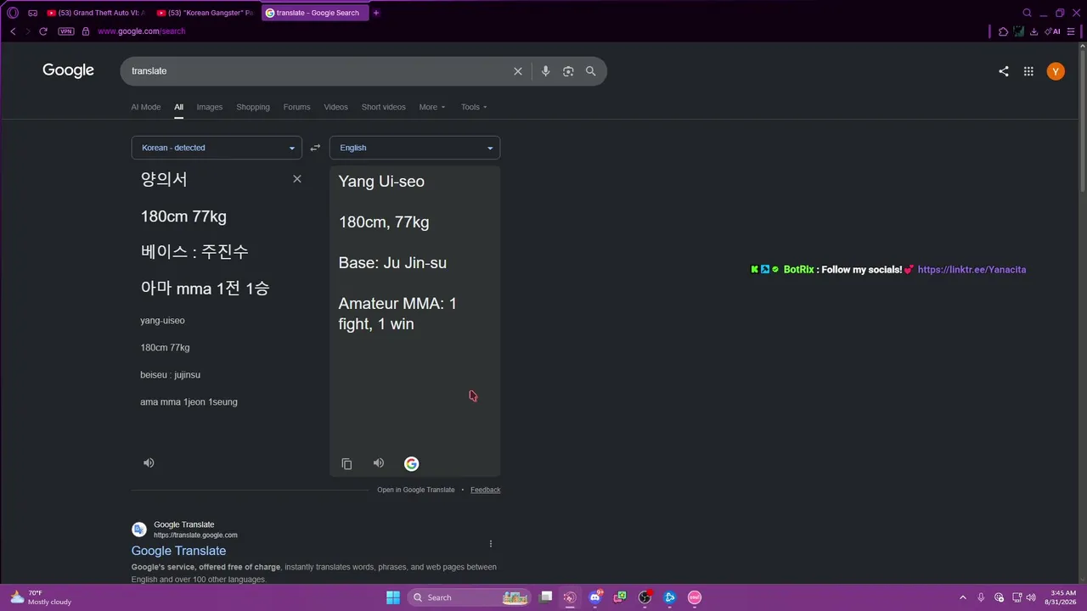Select the 'yang-uiseo' romanization text
The height and width of the screenshot is (611, 1087).
point(162,321)
